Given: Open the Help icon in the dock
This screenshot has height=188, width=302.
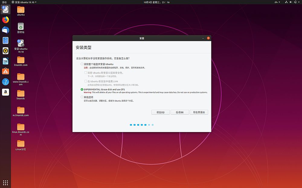Looking at the screenshot, I should click(x=5, y=82).
